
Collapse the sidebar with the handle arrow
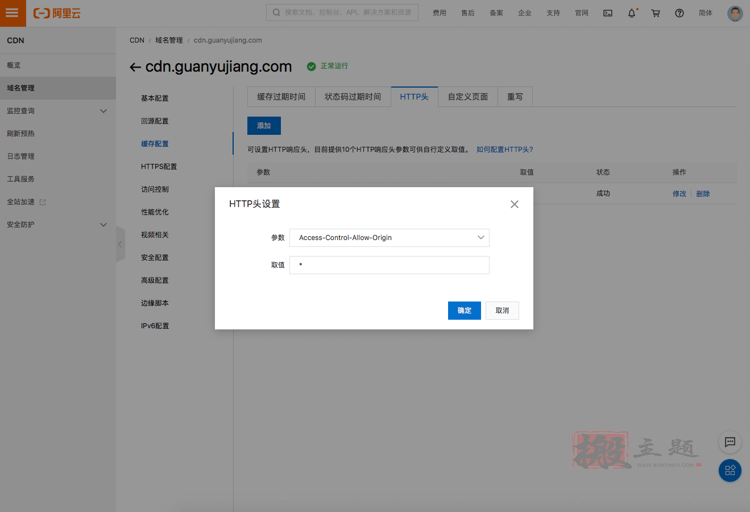click(x=120, y=244)
